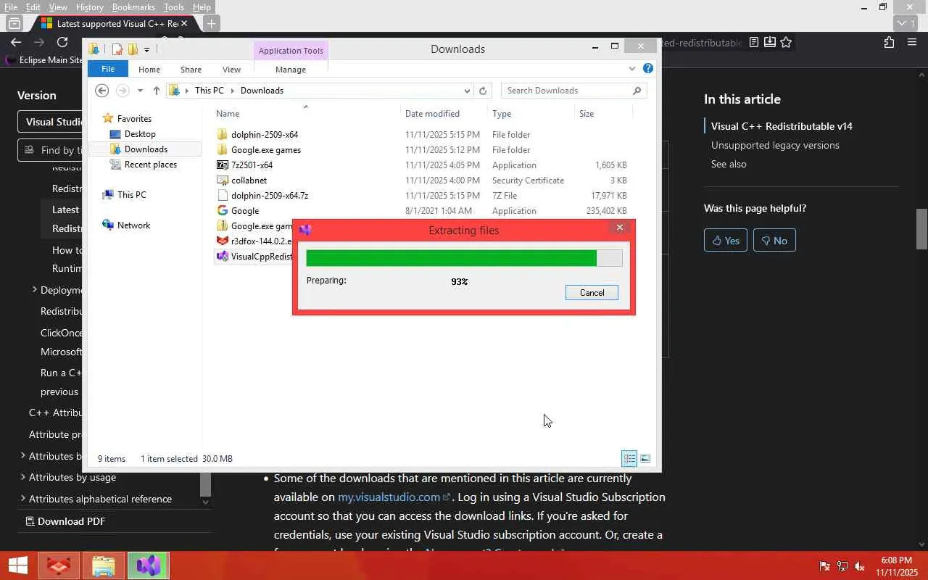Open the browser hamburger menu
This screenshot has width=928, height=580.
(912, 43)
